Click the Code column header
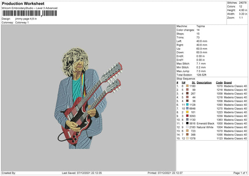This screenshot has width=249, height=176. point(219,83)
